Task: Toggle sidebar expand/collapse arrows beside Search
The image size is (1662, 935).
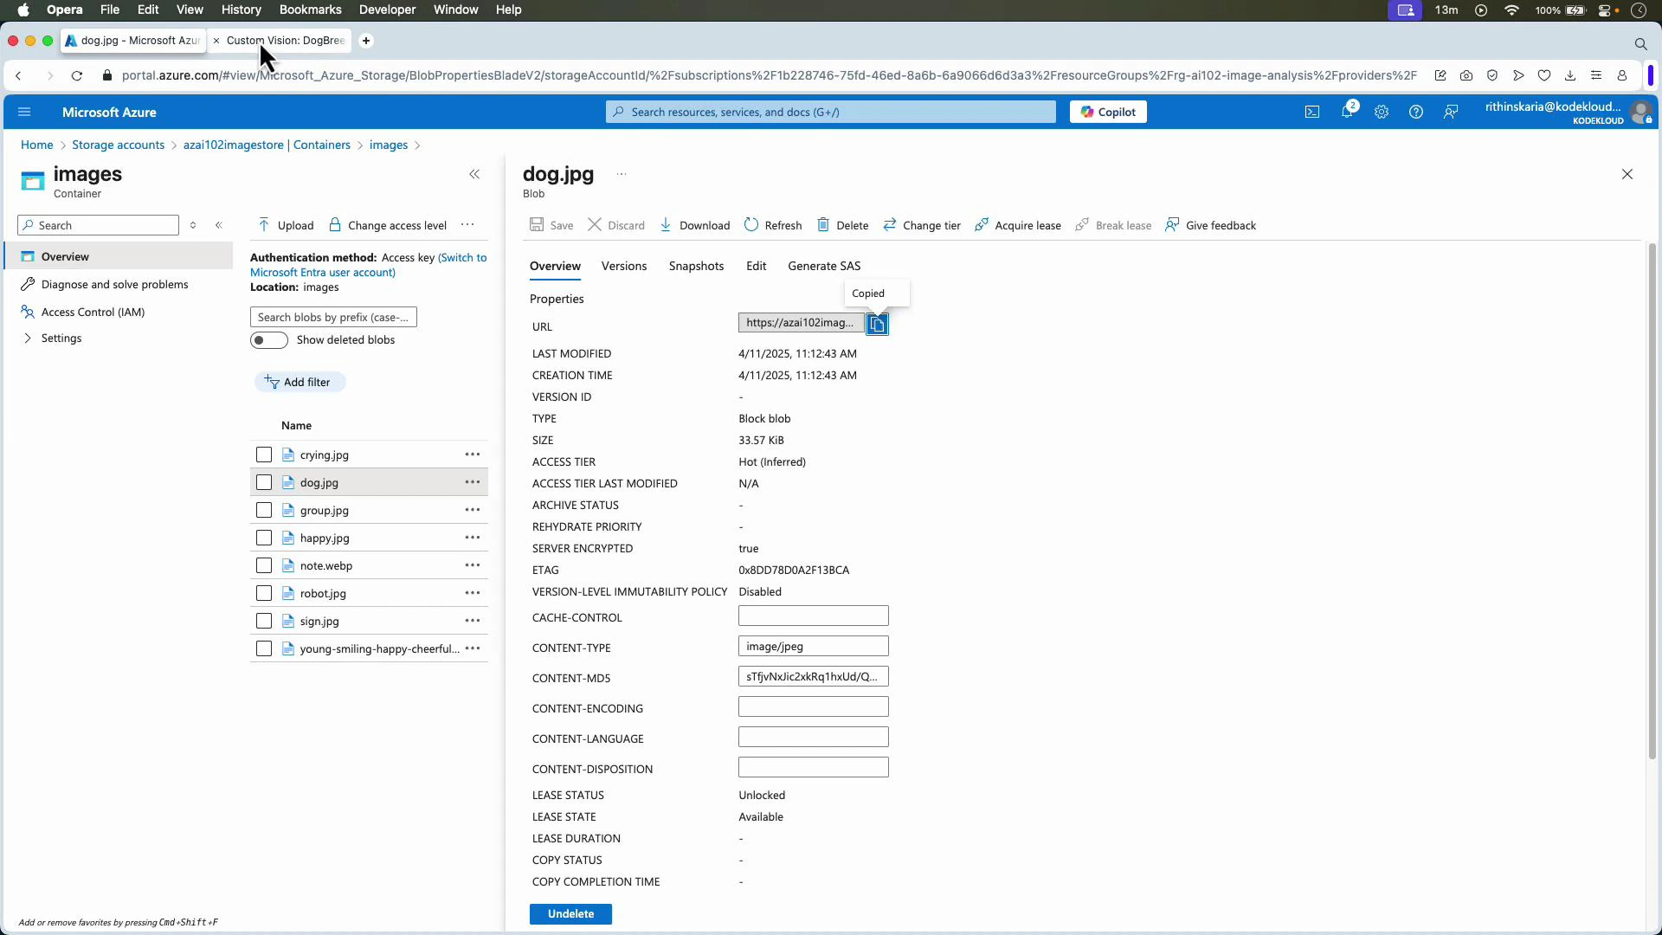Action: (x=193, y=225)
